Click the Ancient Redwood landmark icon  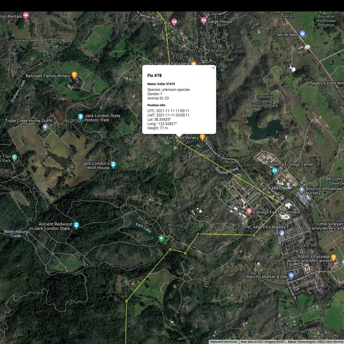click(77, 225)
